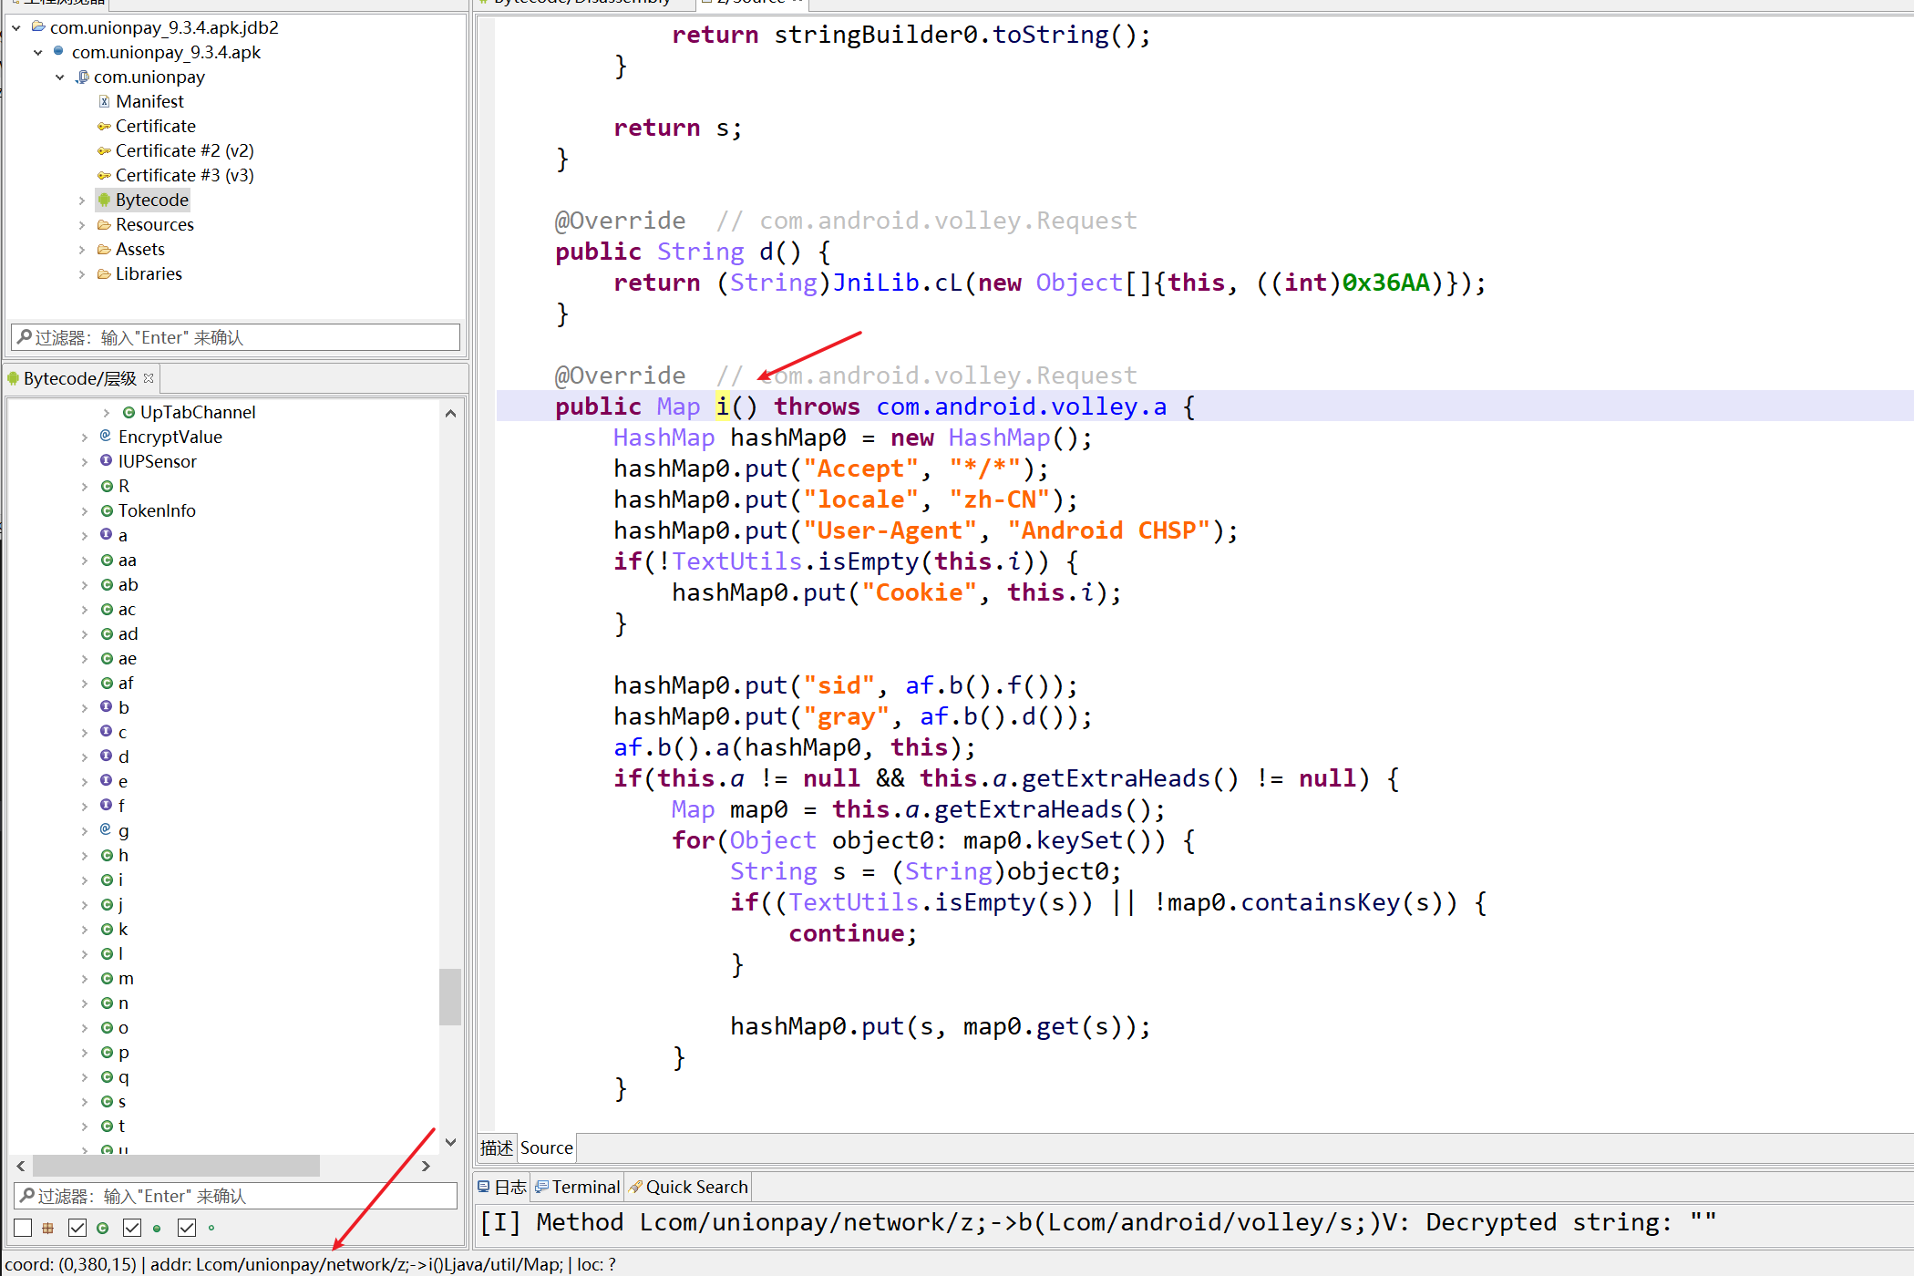Click the project explorer filter input field
This screenshot has width=1914, height=1276.
(235, 337)
